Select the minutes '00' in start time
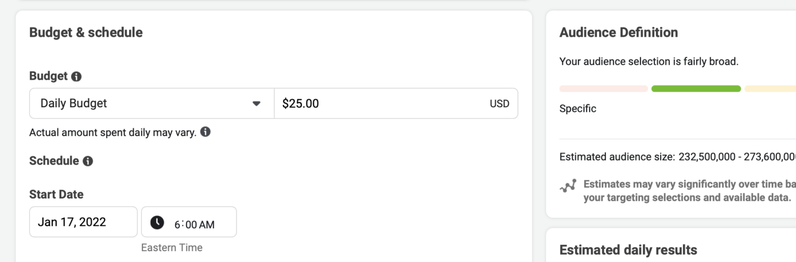 pos(191,225)
